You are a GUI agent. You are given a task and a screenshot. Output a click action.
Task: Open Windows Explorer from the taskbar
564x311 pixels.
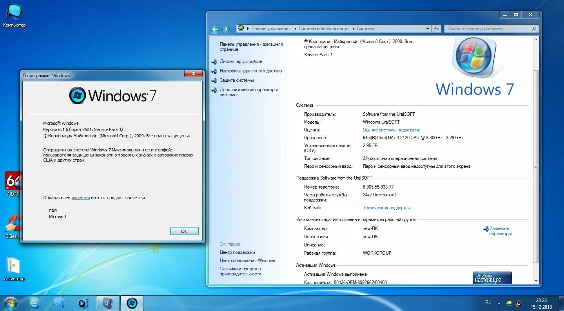[x=59, y=303]
